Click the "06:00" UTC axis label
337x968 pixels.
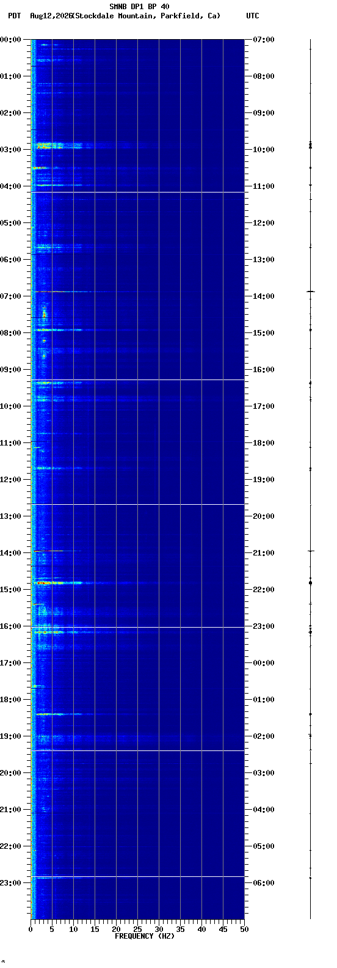(263, 883)
